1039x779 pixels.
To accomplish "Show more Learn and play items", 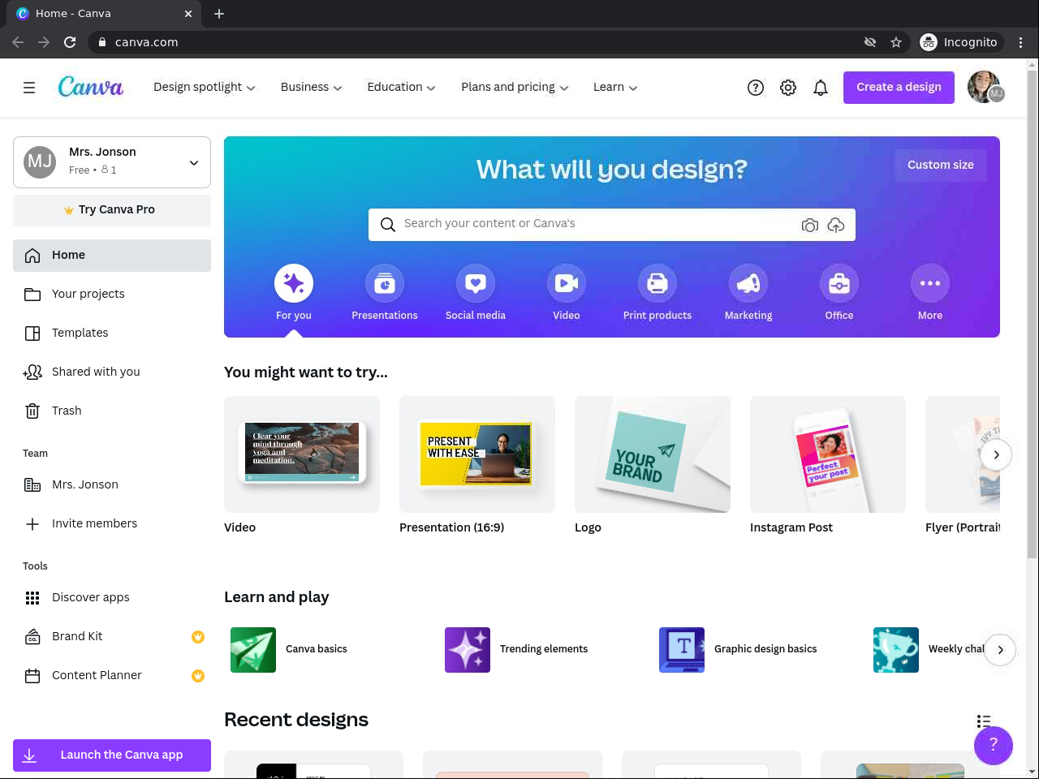I will click(1000, 650).
